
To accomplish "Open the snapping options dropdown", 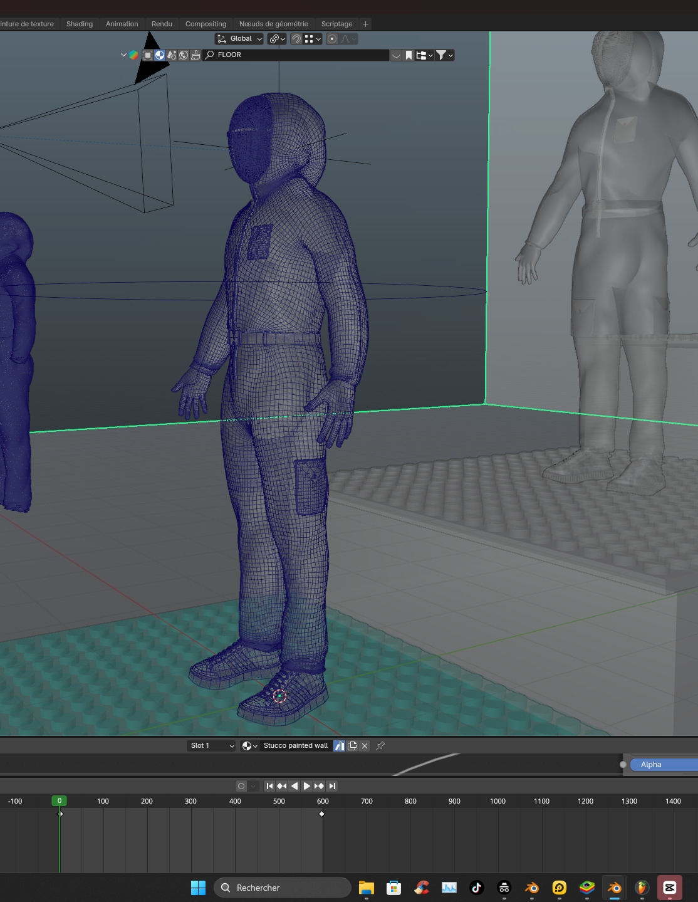I will [313, 39].
